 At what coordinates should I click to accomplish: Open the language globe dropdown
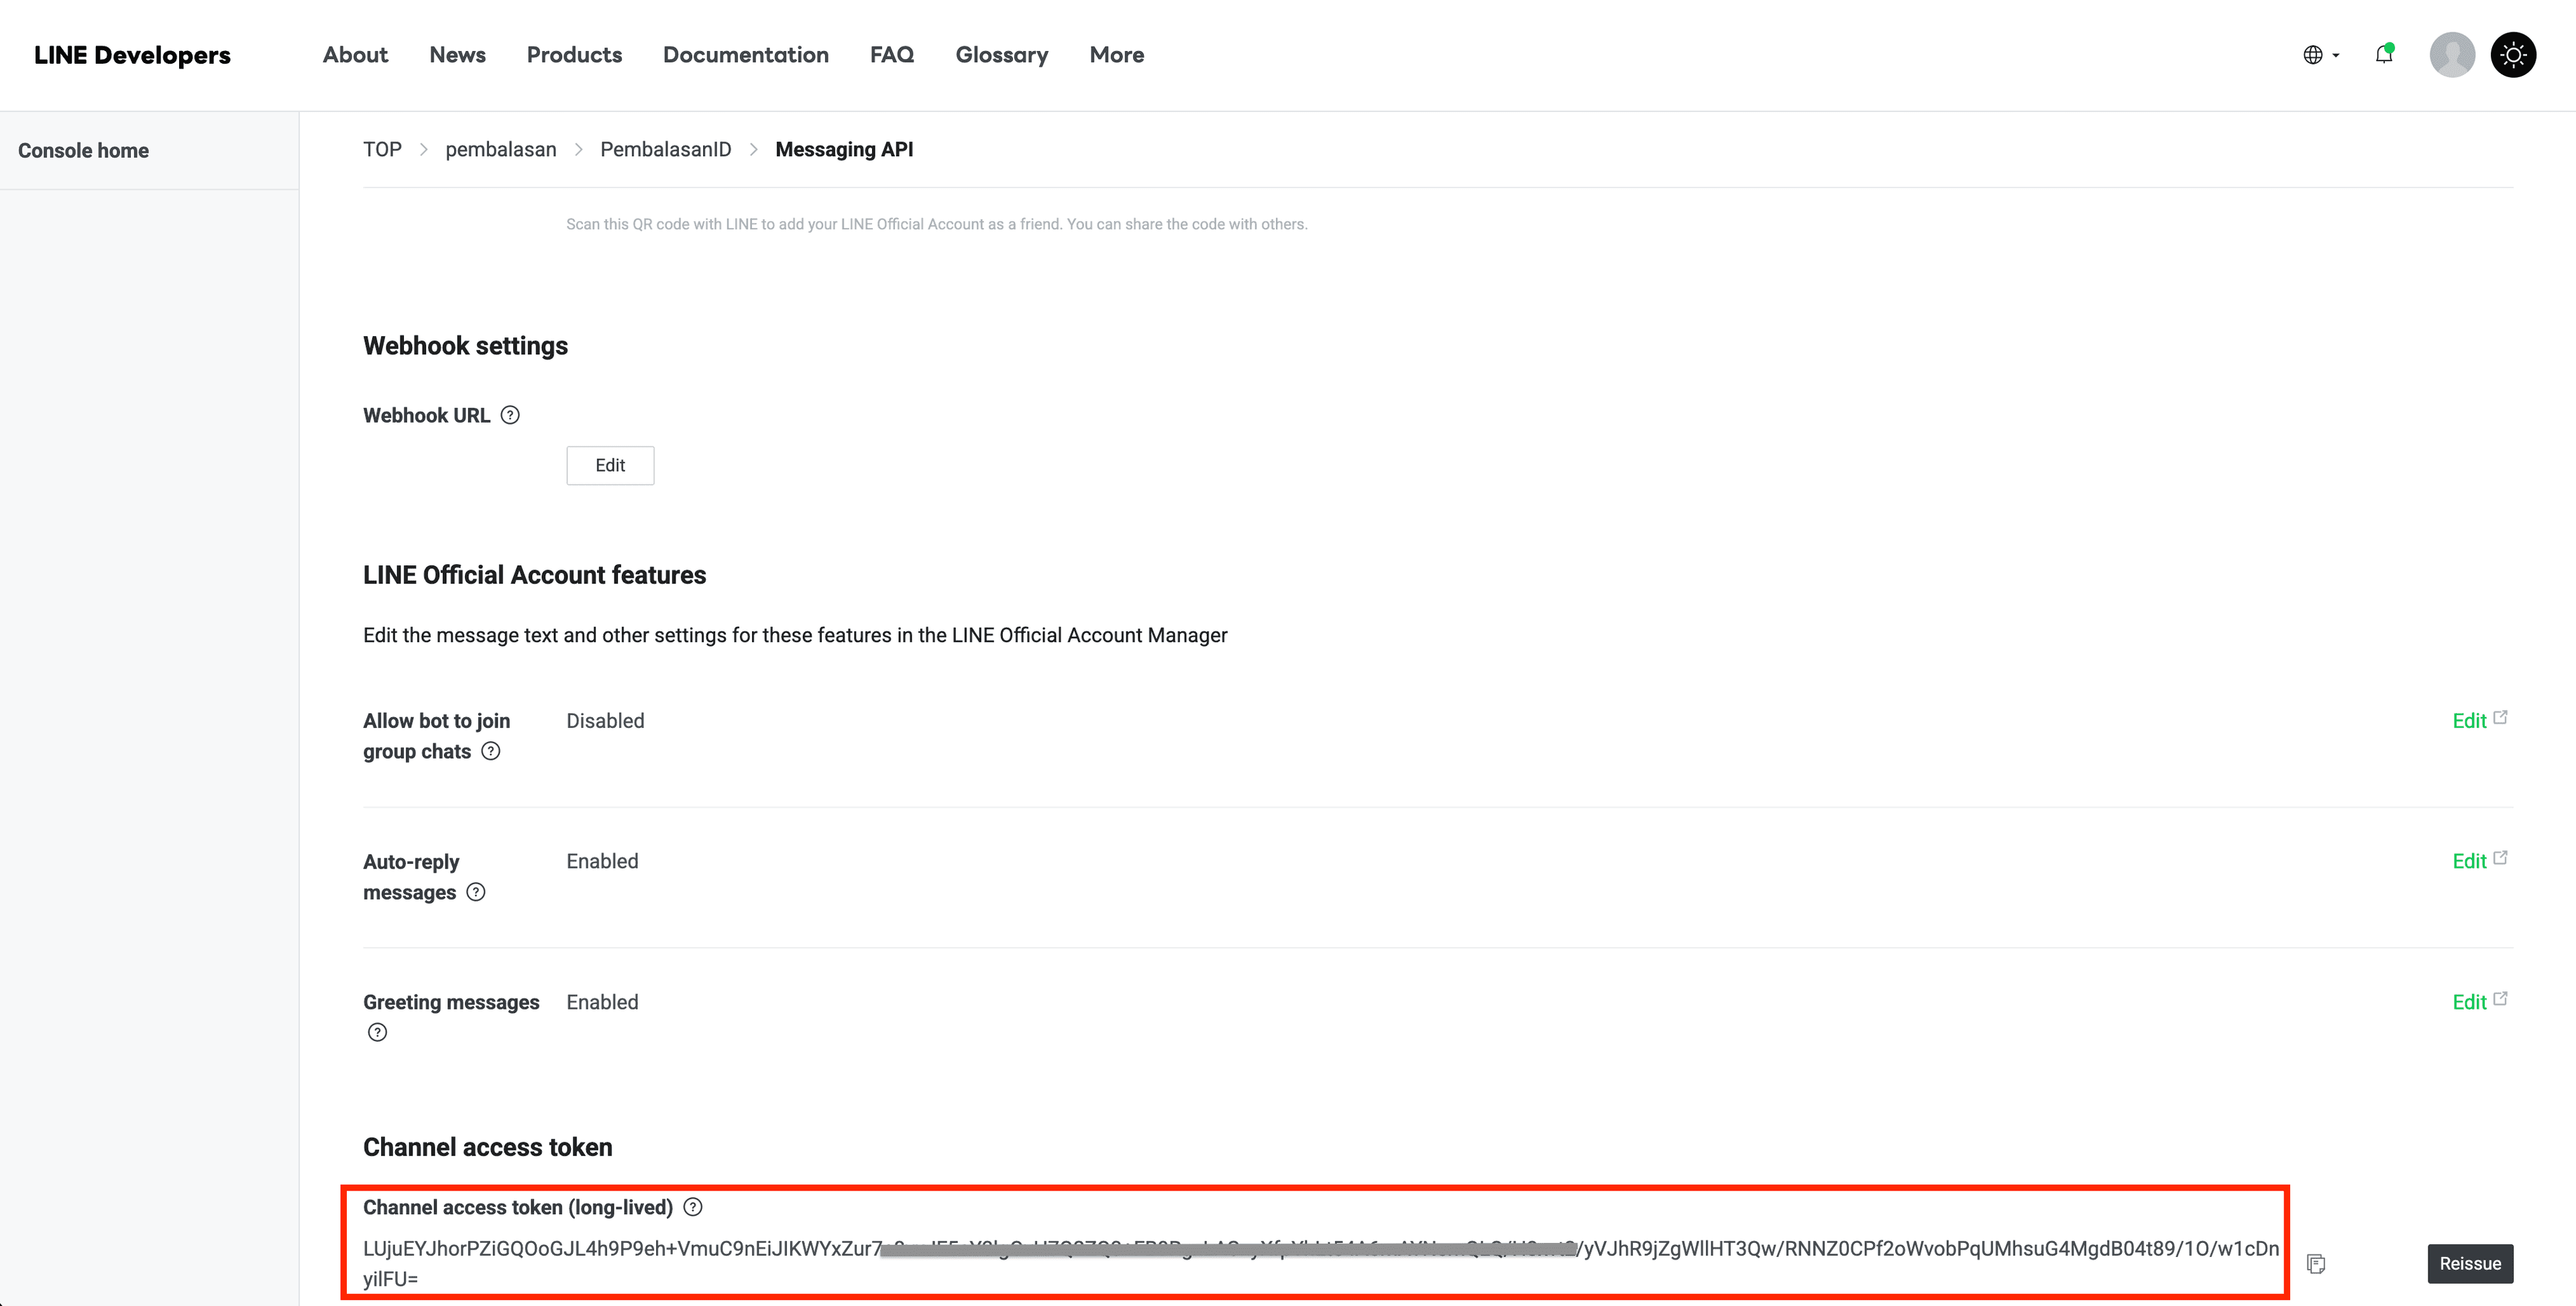2321,55
